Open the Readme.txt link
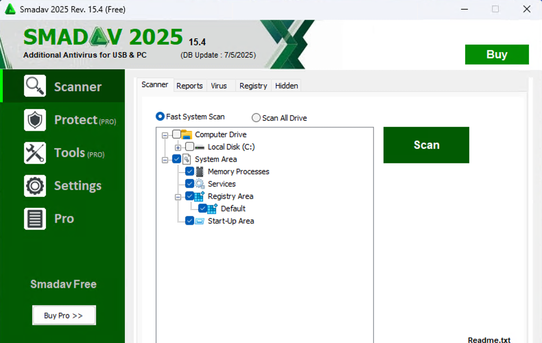The width and height of the screenshot is (542, 343). (489, 340)
